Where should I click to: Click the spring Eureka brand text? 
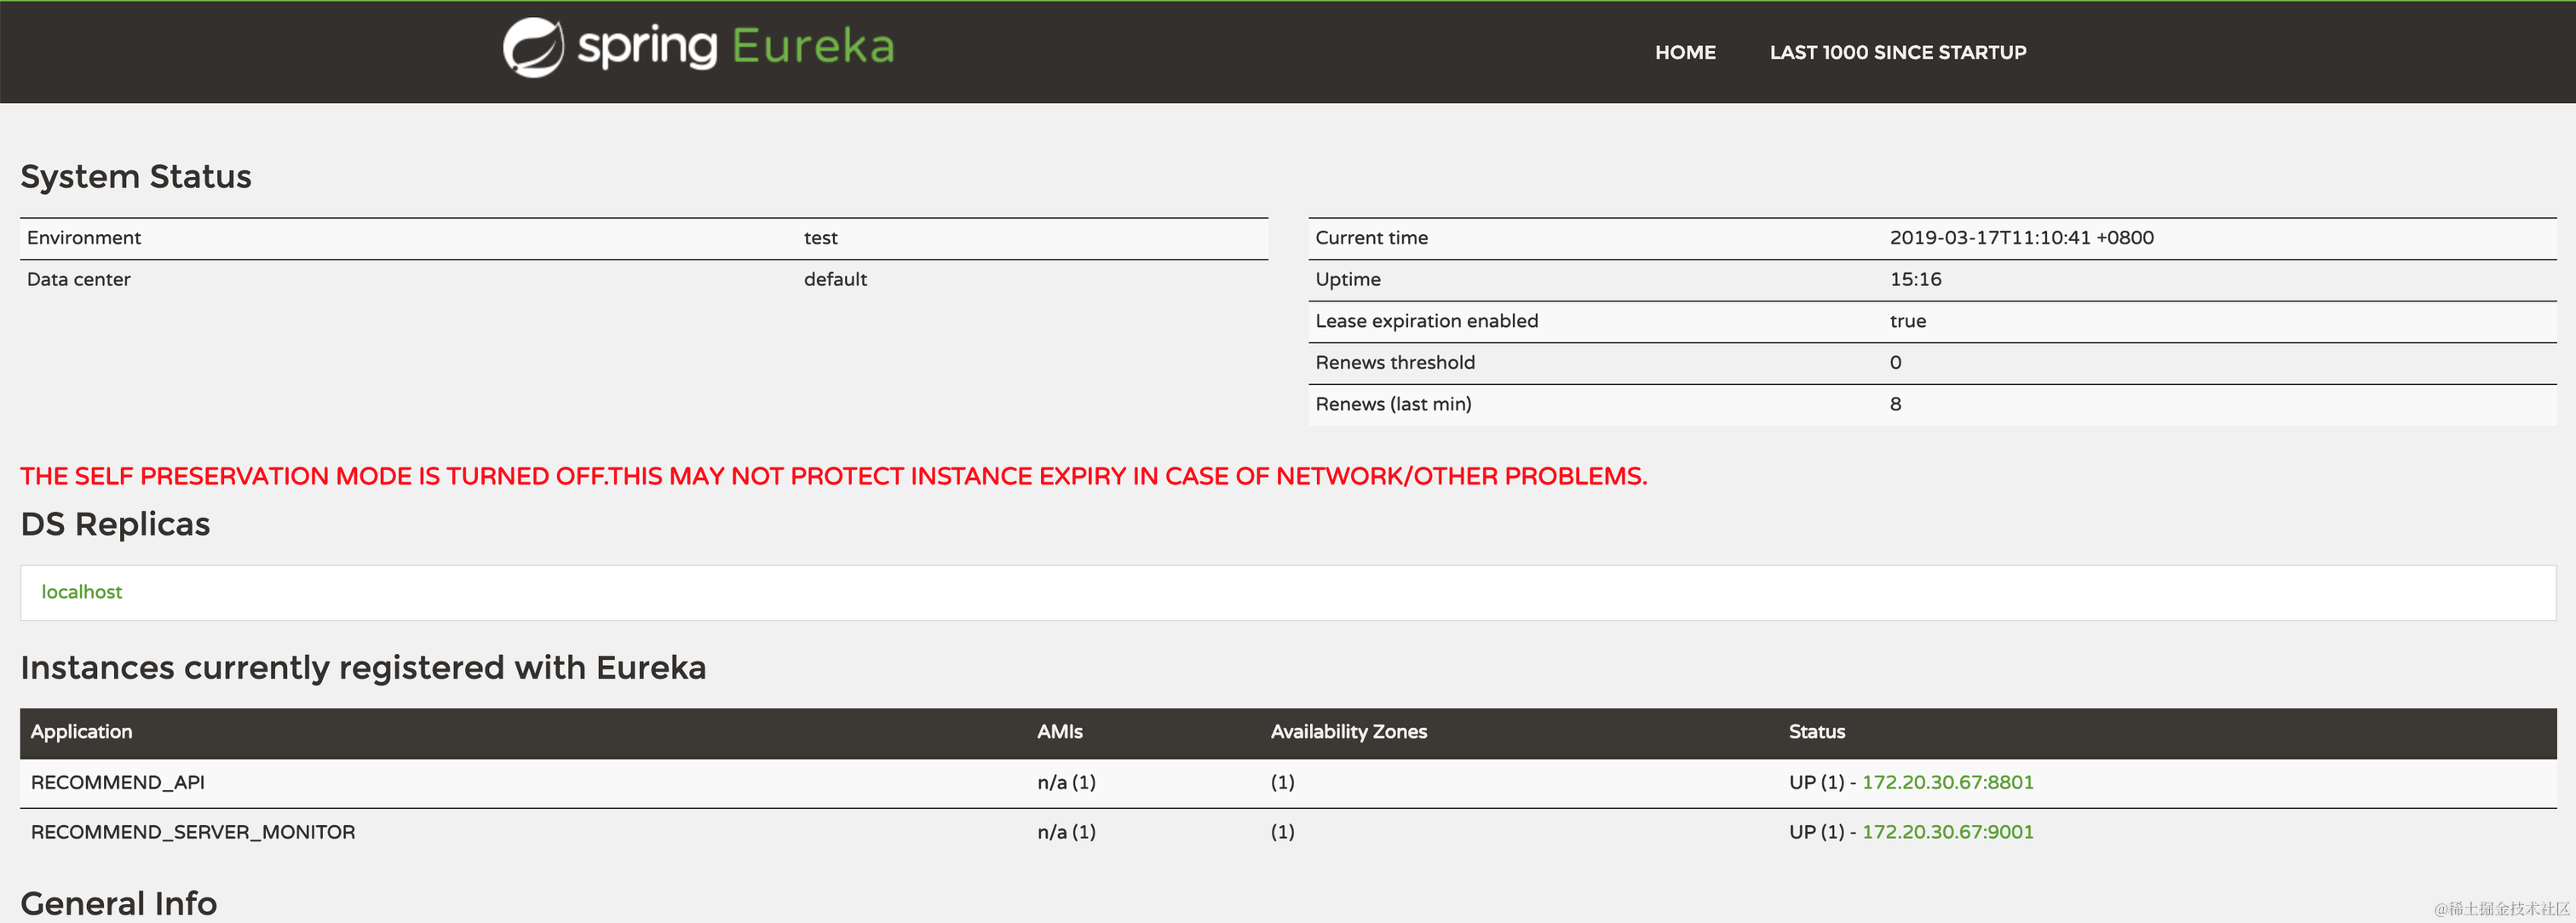point(735,47)
